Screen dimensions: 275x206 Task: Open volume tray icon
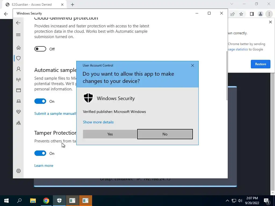click(240, 201)
